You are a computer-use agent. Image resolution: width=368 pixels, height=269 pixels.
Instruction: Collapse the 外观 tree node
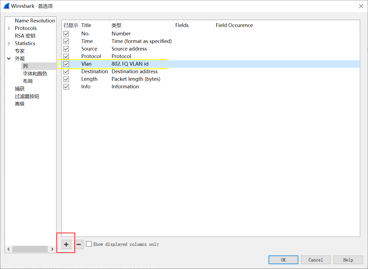tap(9, 59)
